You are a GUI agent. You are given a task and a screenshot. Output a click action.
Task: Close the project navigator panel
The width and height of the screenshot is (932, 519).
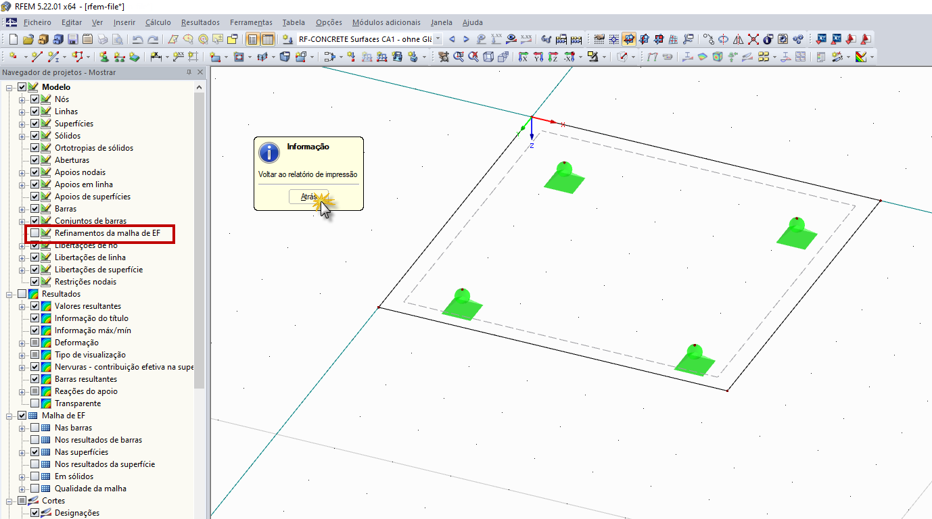pyautogui.click(x=200, y=72)
